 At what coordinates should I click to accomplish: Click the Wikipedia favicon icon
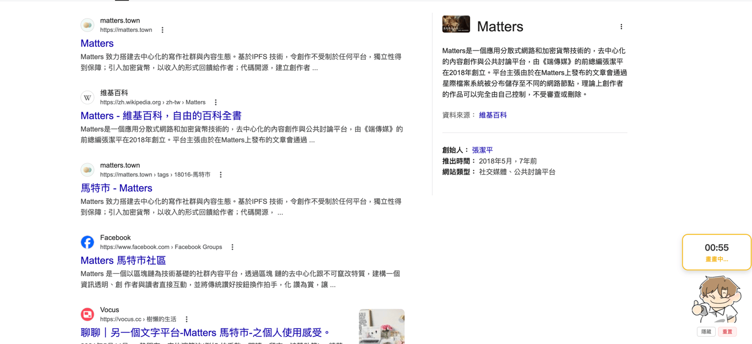click(x=88, y=98)
